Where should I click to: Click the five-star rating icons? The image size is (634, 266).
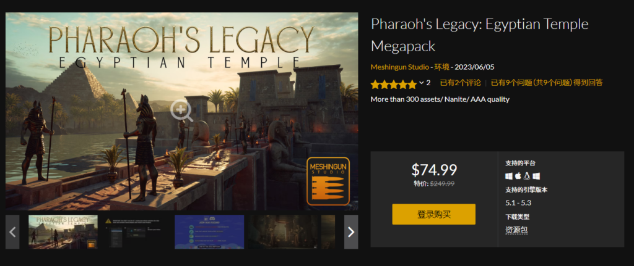pos(393,83)
